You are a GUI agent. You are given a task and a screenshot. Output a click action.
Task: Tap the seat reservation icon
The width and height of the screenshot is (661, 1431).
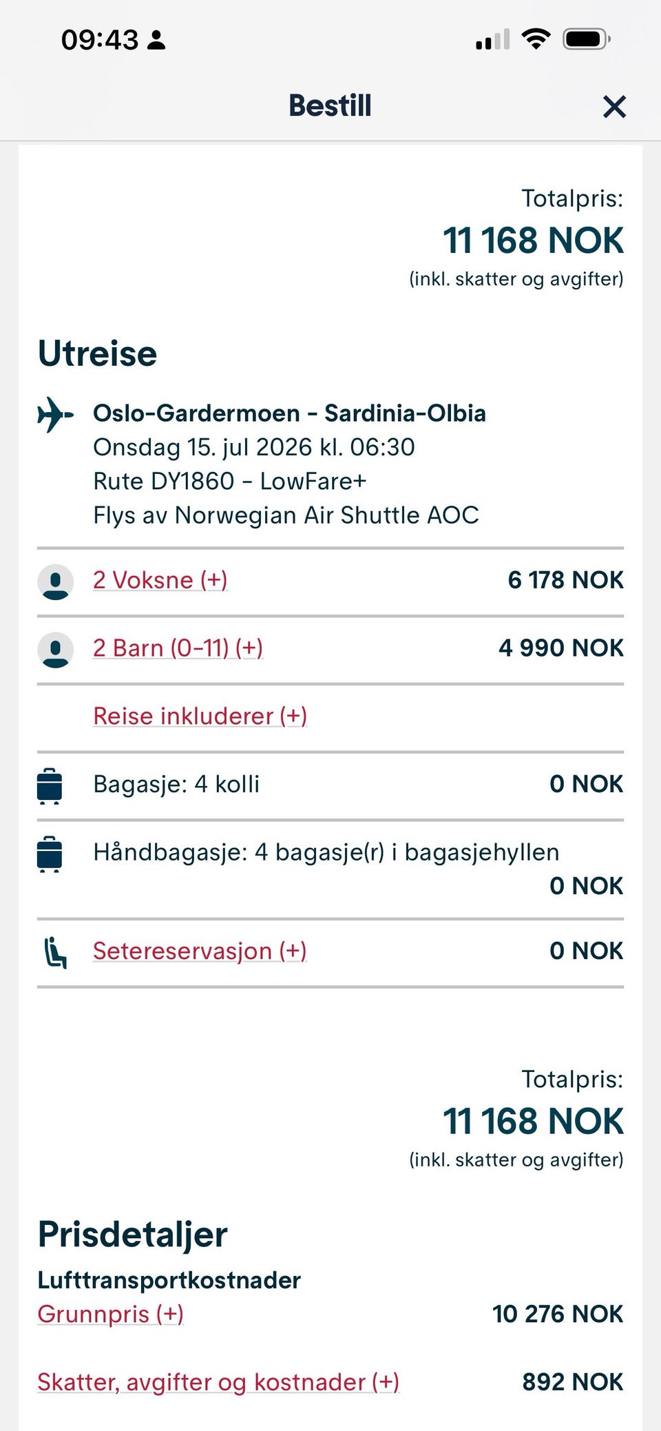click(55, 952)
